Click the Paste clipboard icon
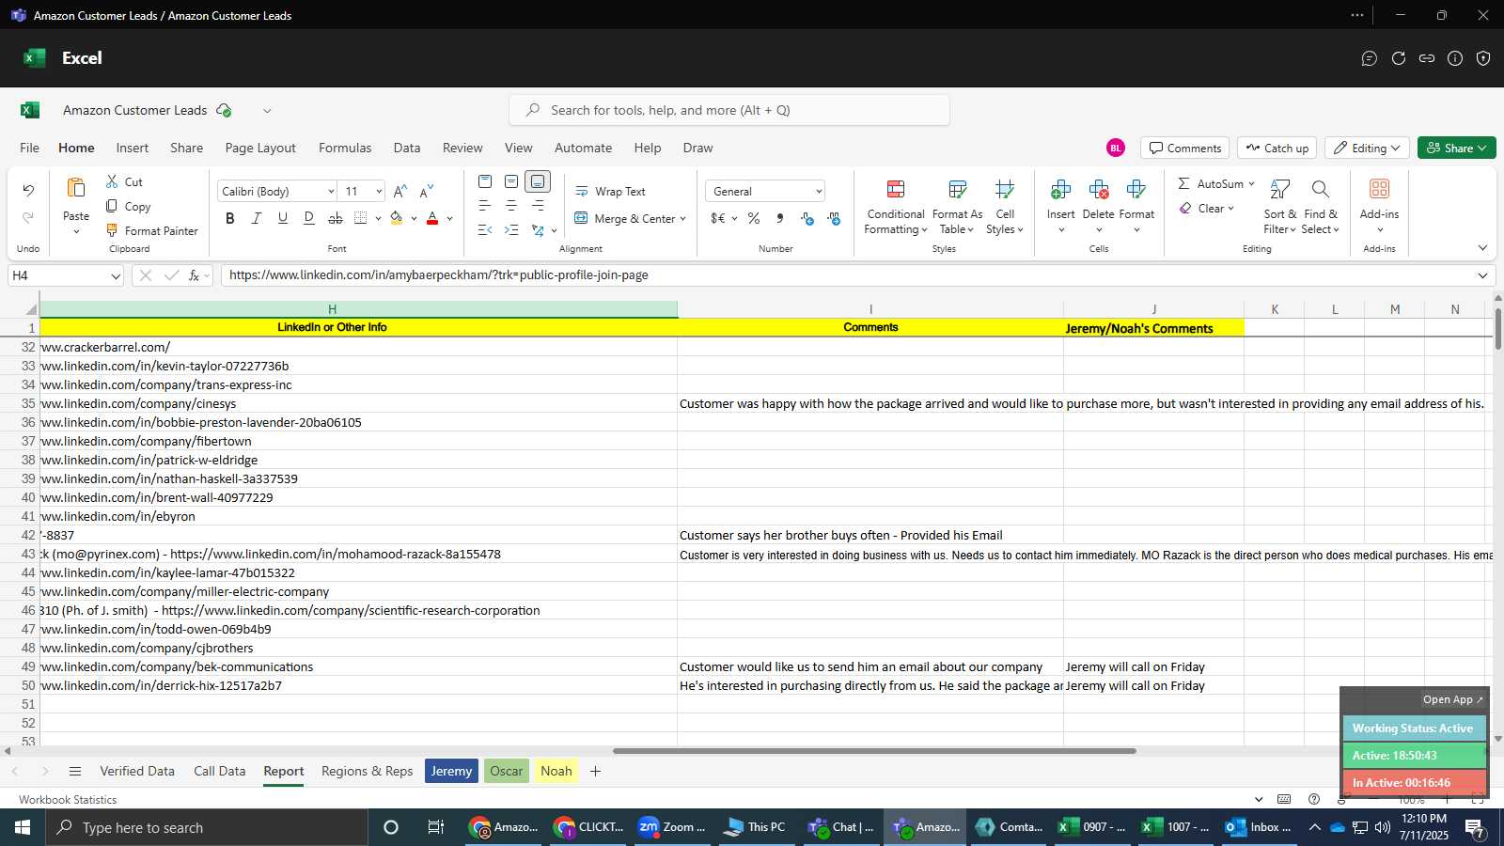This screenshot has width=1504, height=846. point(76,188)
